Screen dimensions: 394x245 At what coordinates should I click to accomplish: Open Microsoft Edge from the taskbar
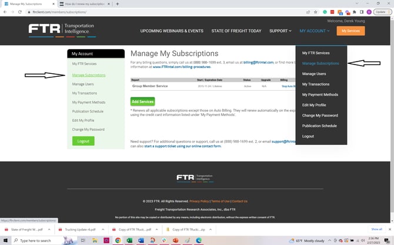pyautogui.click(x=199, y=240)
